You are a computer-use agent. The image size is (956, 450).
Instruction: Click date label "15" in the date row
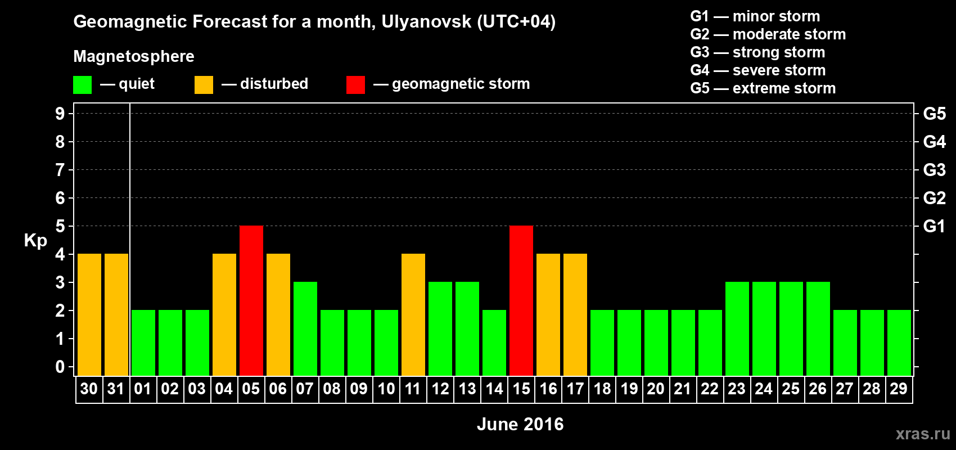tap(521, 389)
